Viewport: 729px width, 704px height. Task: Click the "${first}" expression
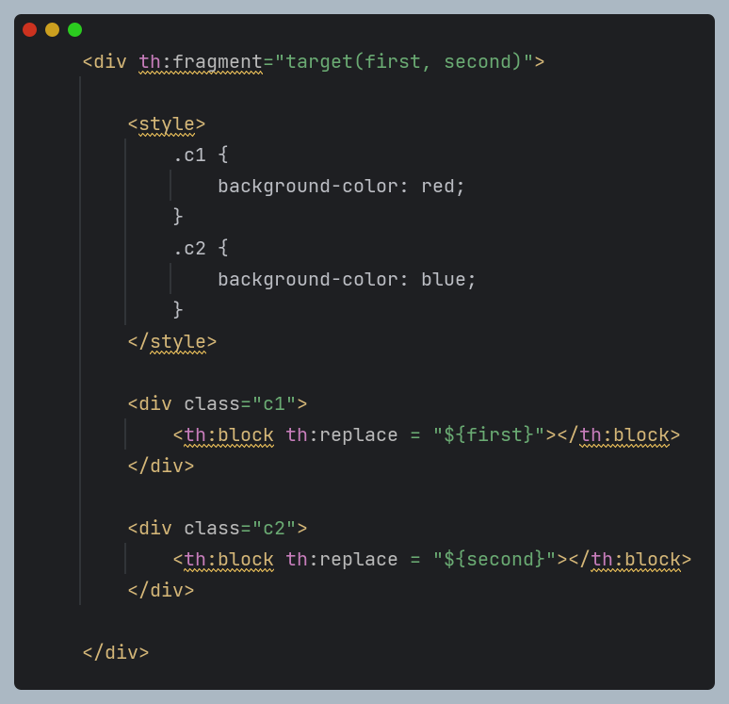point(489,435)
